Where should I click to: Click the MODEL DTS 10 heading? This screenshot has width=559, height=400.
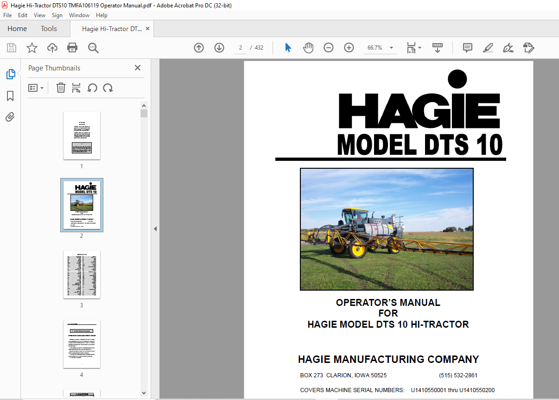(x=420, y=145)
